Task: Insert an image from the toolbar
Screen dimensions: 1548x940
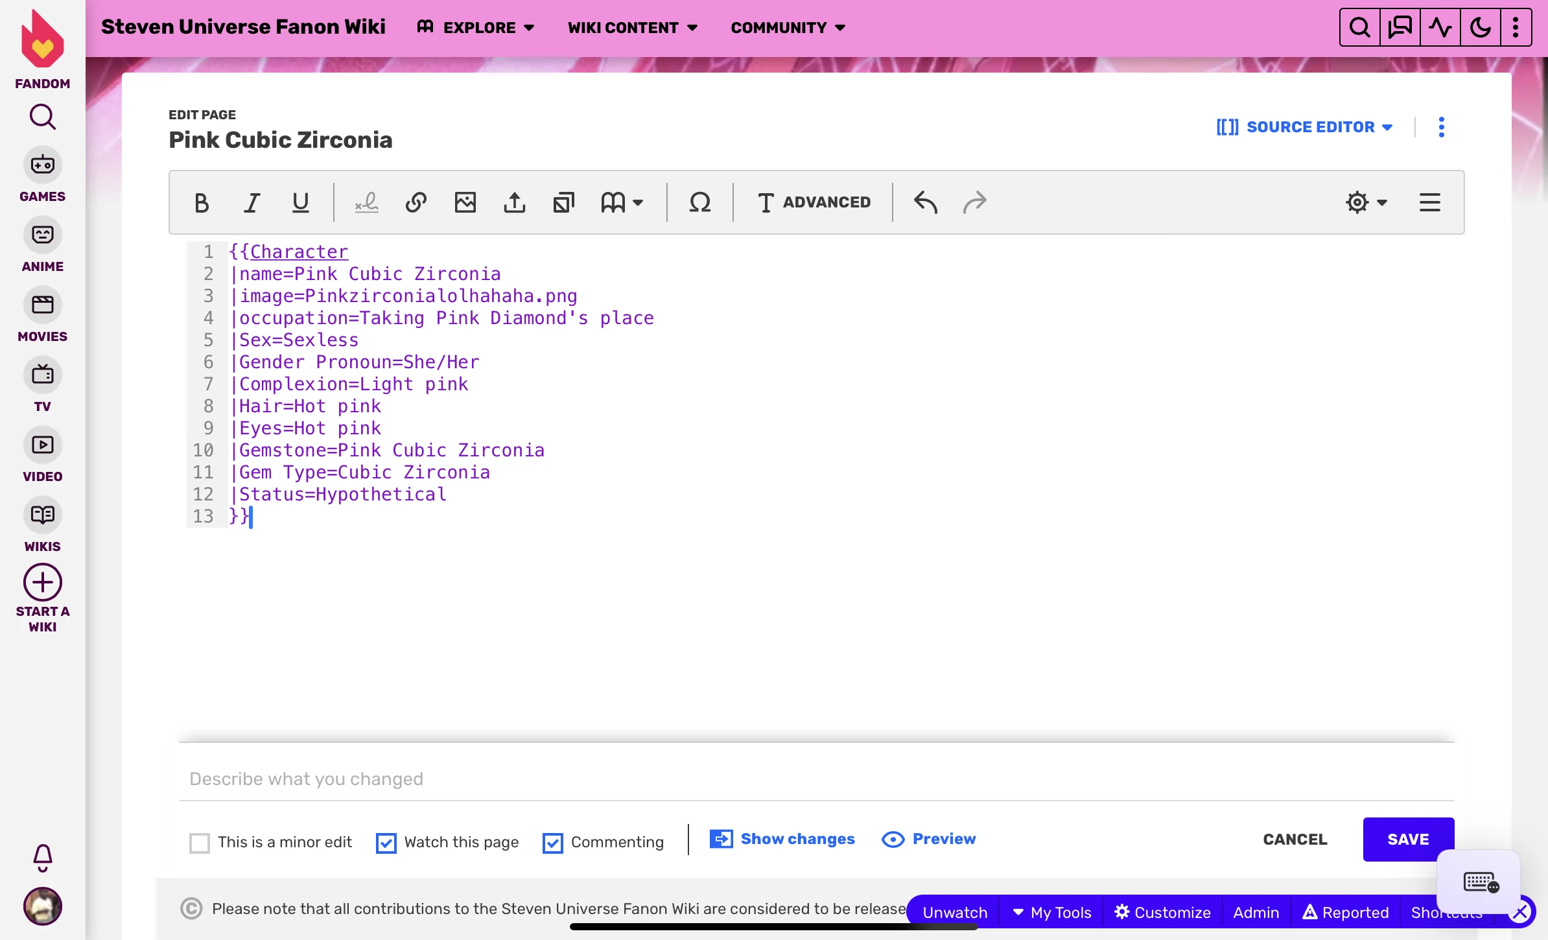Action: [x=465, y=203]
